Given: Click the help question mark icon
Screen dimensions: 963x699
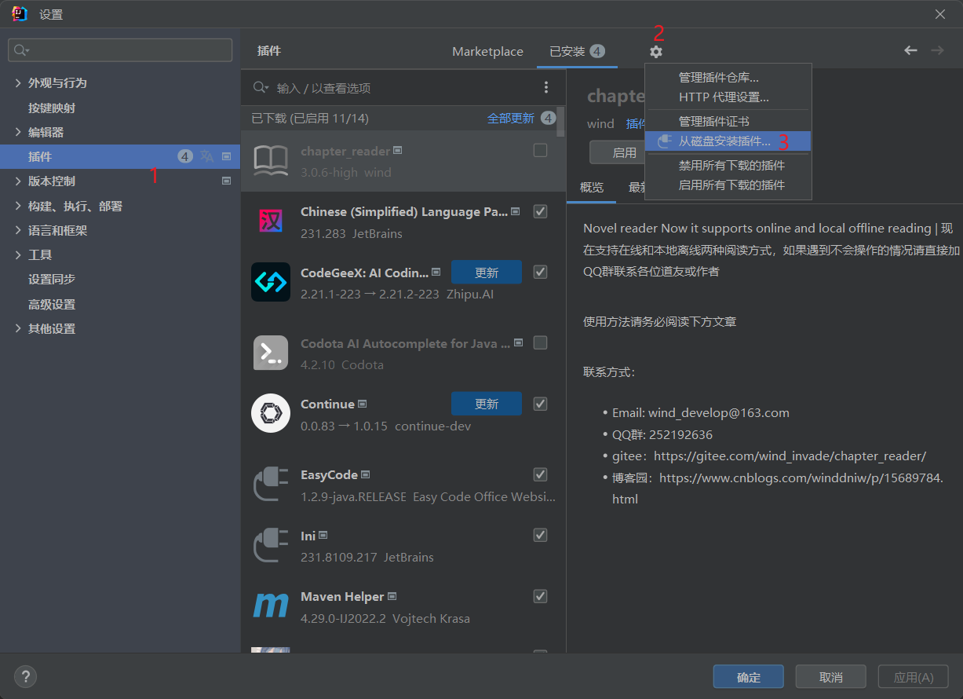Looking at the screenshot, I should click(25, 676).
